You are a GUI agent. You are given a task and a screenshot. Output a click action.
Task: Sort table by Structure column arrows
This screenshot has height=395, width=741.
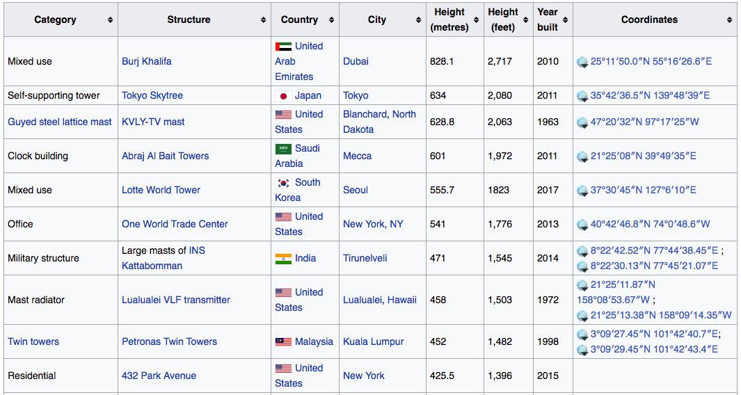tap(263, 20)
